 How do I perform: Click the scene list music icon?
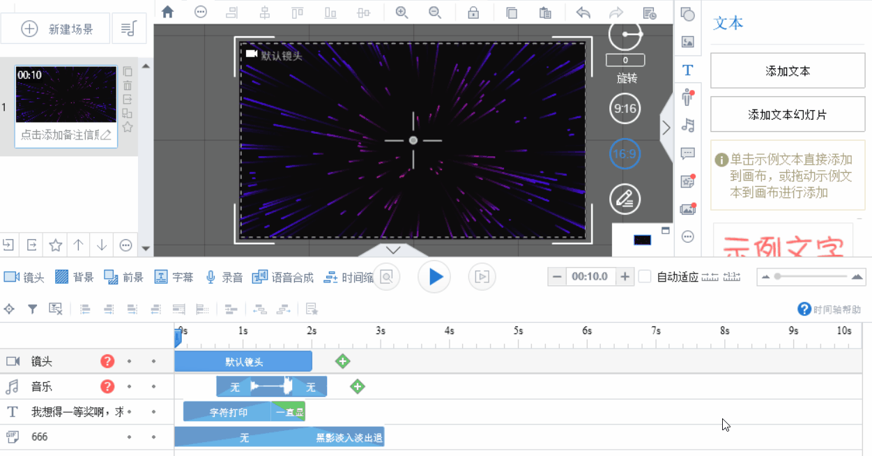[128, 29]
